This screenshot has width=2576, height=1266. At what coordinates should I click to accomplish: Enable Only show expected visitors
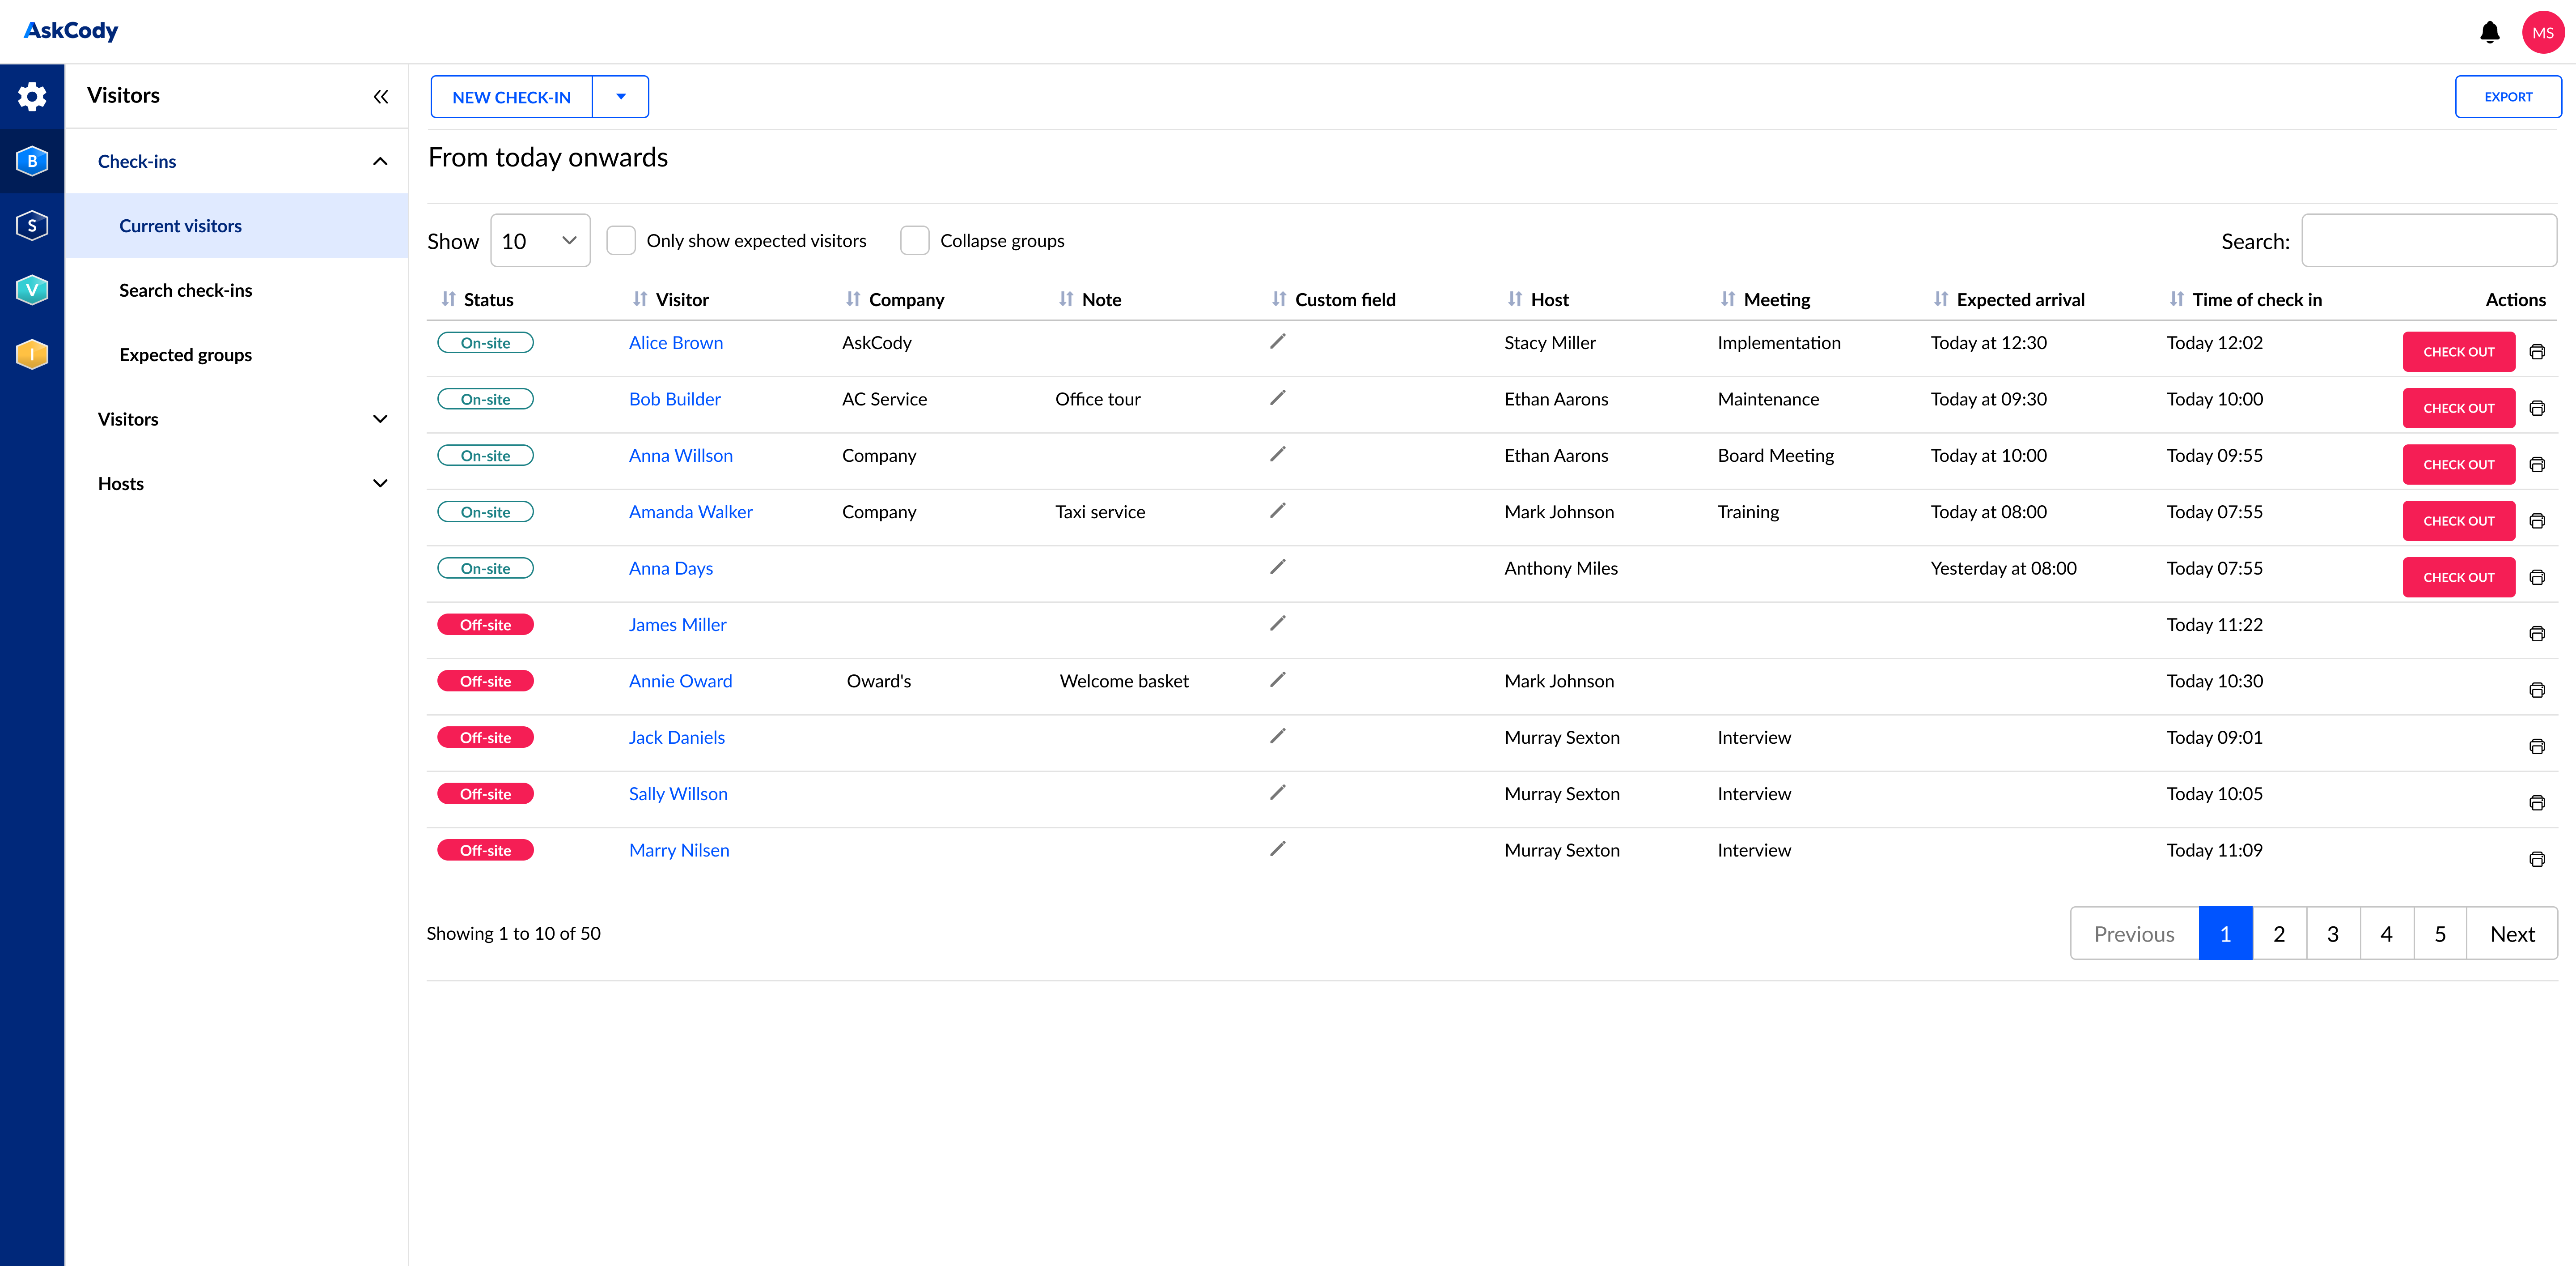(621, 241)
